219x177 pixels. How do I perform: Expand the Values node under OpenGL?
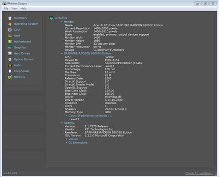(67, 139)
